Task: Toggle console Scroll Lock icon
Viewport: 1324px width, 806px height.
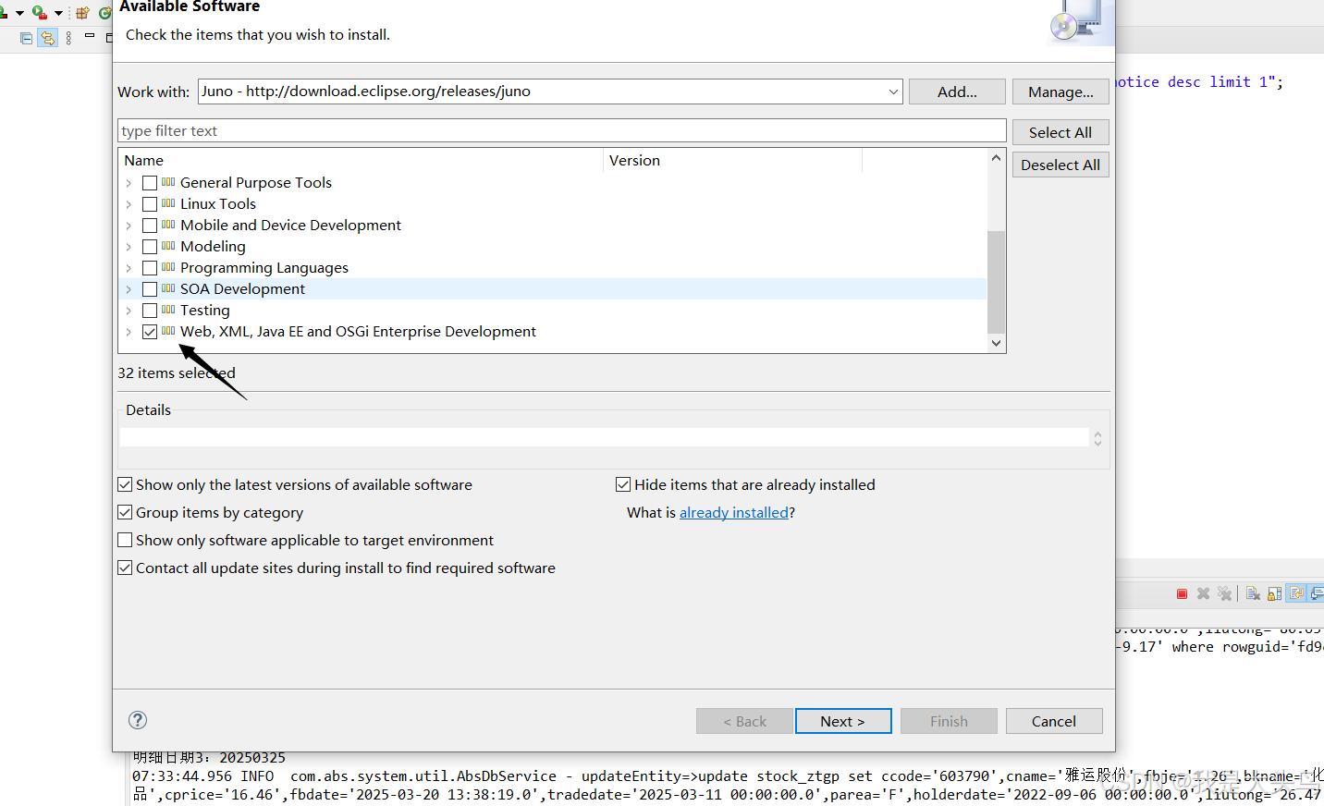Action: pyautogui.click(x=1274, y=593)
